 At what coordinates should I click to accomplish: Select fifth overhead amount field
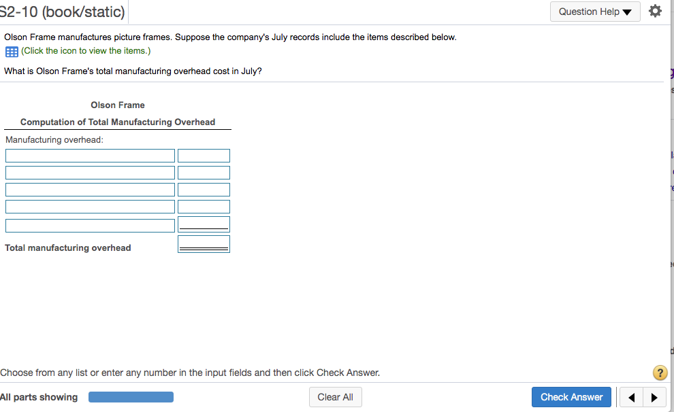(x=204, y=224)
